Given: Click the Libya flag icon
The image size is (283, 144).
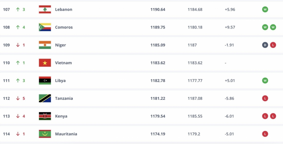Looking at the screenshot, I should pos(45,81).
